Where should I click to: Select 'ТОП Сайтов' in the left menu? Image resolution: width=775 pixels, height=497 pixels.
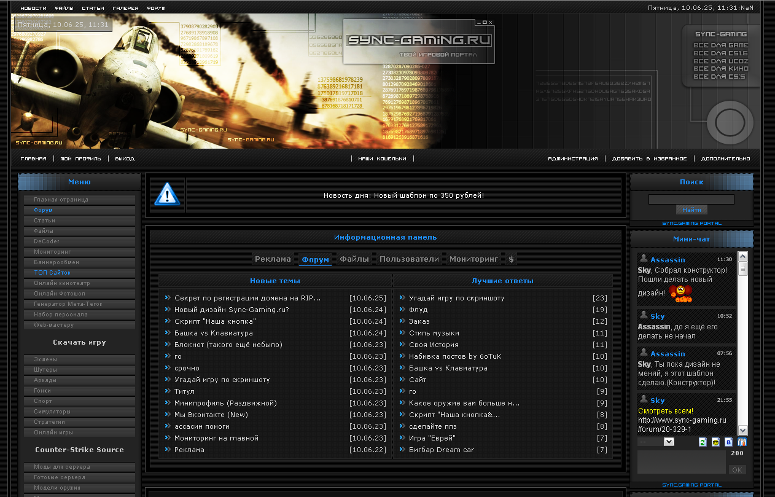(x=52, y=272)
